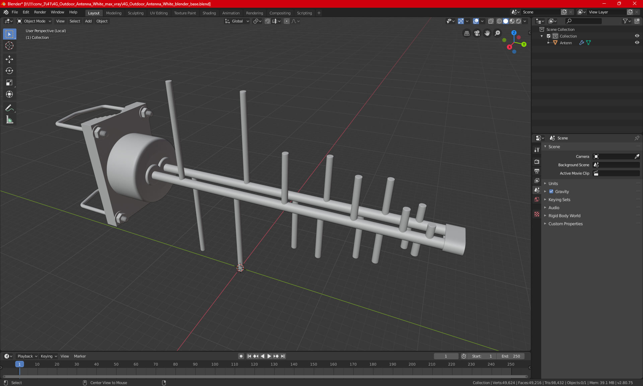Toggle viewport gizmo display
The height and width of the screenshot is (386, 643).
(x=461, y=21)
